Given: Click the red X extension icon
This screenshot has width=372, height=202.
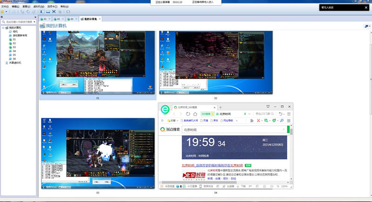Looking at the screenshot, I should click(x=259, y=121).
